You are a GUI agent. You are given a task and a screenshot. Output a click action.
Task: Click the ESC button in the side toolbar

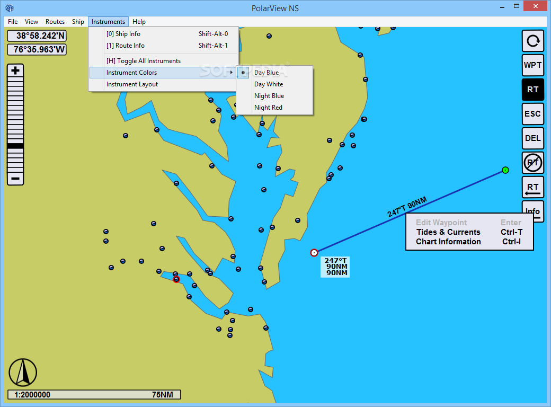(x=533, y=114)
